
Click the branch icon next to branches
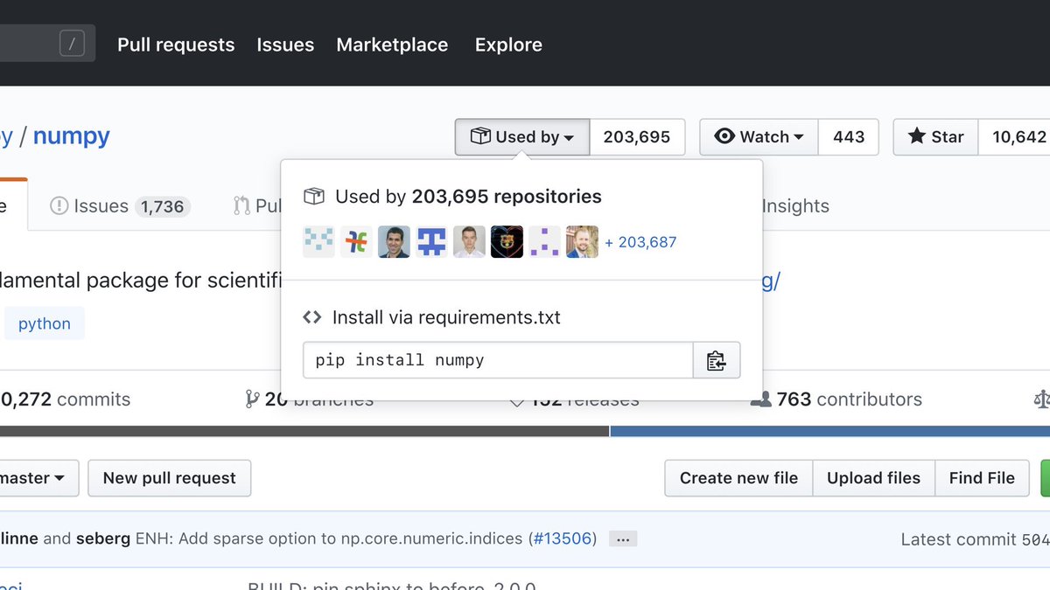pyautogui.click(x=253, y=399)
